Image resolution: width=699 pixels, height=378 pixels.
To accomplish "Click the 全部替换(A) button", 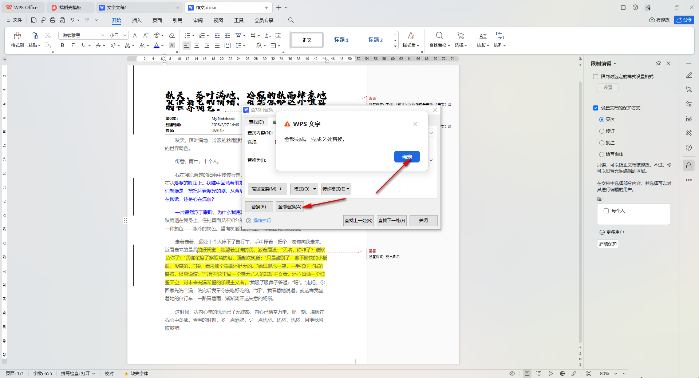I will point(290,207).
